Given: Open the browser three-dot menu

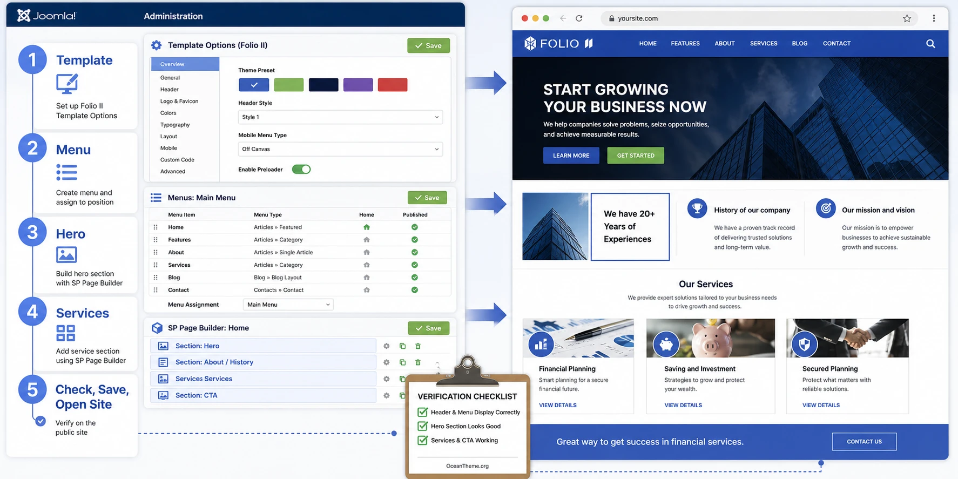Looking at the screenshot, I should click(934, 18).
